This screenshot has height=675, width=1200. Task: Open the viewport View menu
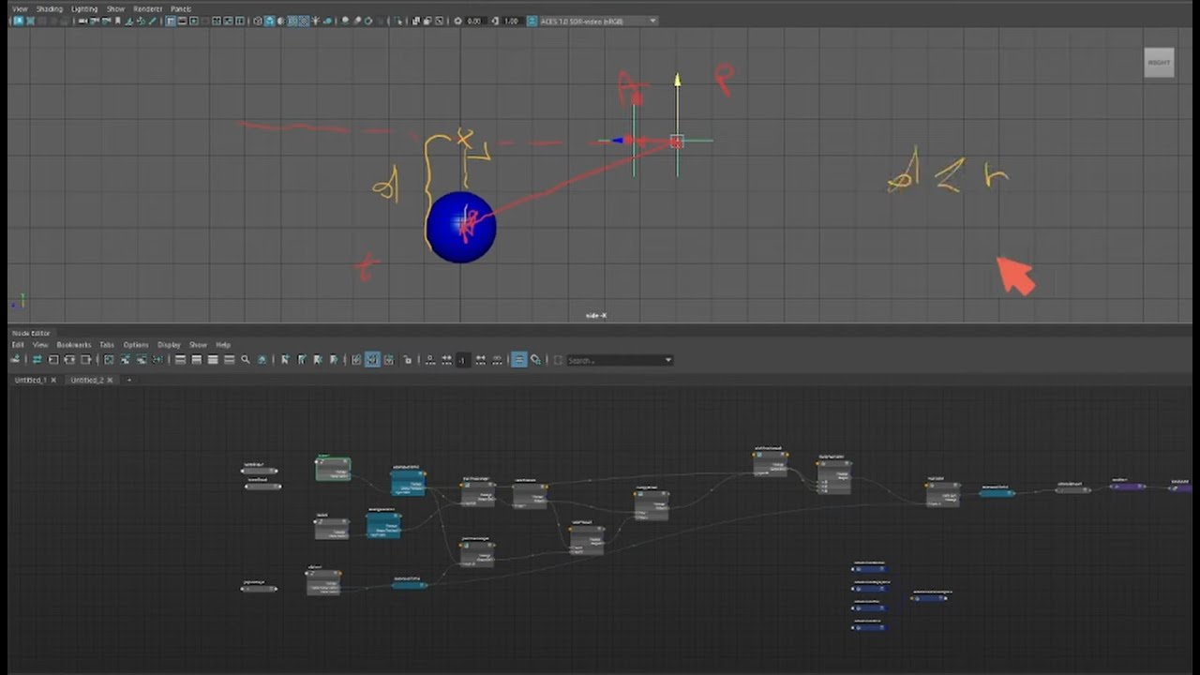point(20,8)
